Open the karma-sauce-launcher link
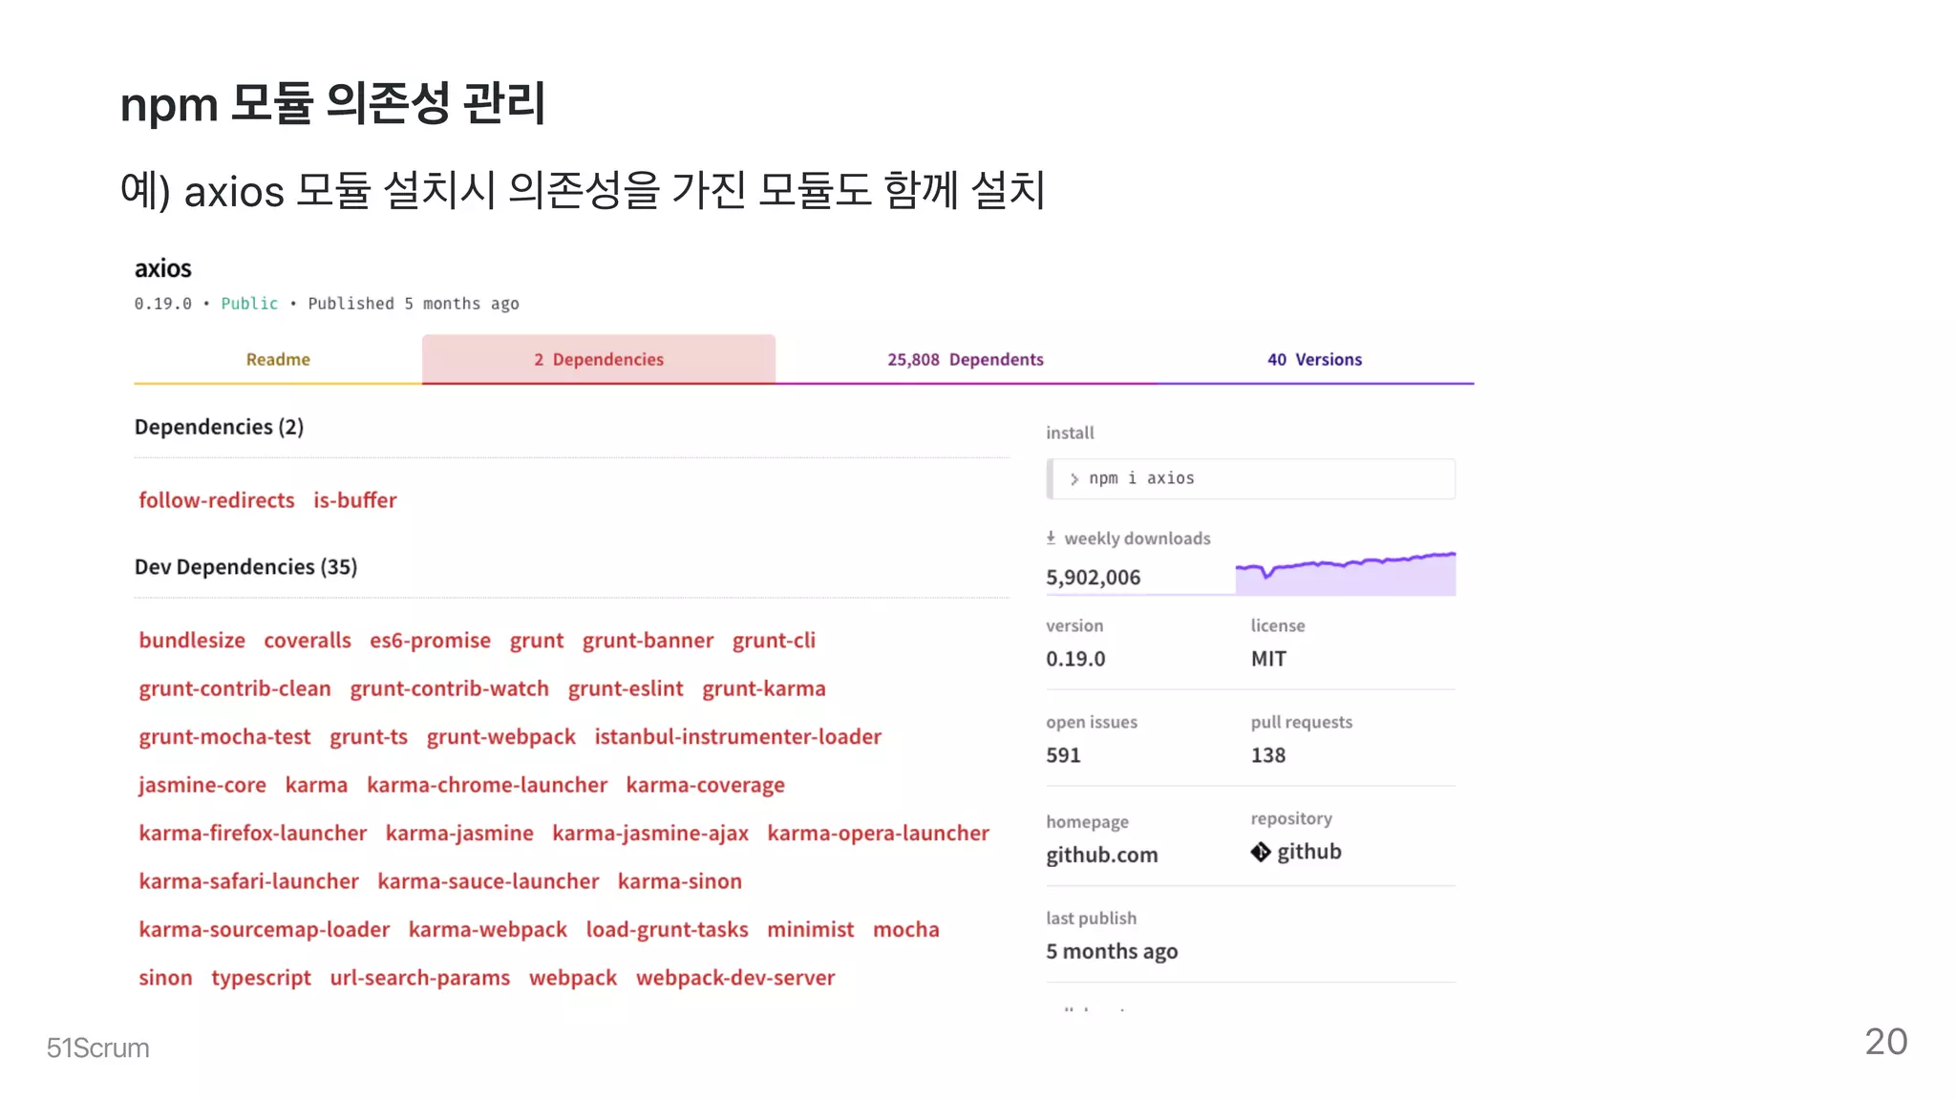The image size is (1956, 1100). (x=488, y=881)
